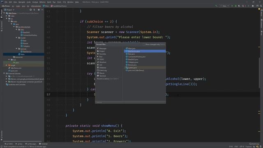Select Brewer class in project tree
263x148 pixels.
(24, 44)
